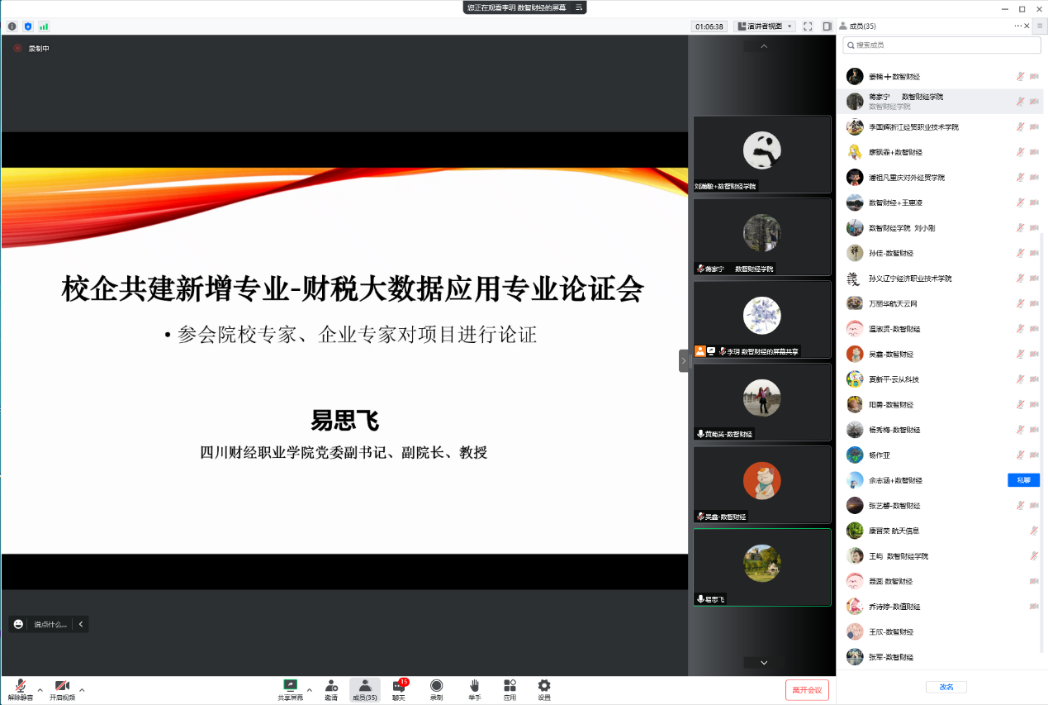Viewport: 1048px width, 705px height.
Task: Click the blue security shield icon
Action: tap(28, 26)
